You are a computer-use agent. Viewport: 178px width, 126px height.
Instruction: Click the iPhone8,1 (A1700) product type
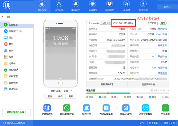pyautogui.click(x=116, y=40)
